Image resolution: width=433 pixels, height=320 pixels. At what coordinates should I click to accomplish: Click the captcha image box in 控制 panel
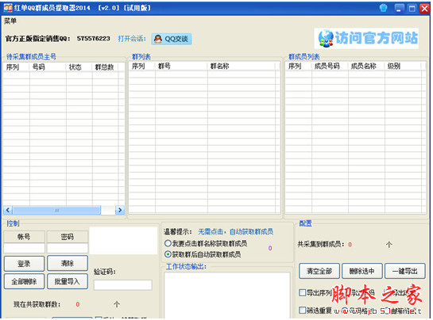point(123,241)
